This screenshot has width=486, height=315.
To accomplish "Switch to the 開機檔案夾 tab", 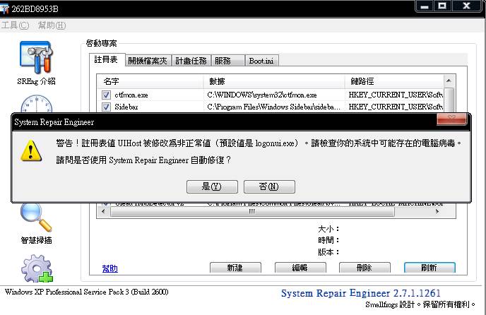I will coord(148,61).
